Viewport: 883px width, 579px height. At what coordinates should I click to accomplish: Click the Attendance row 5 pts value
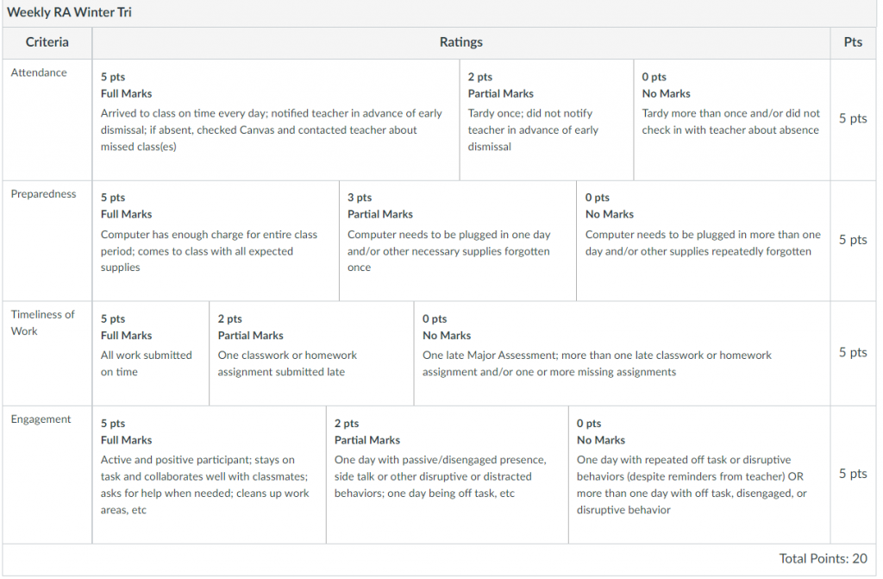tap(853, 118)
